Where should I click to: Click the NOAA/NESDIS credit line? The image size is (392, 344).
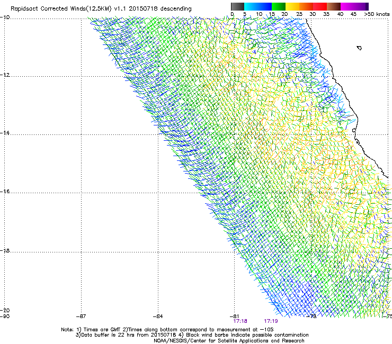click(x=229, y=341)
